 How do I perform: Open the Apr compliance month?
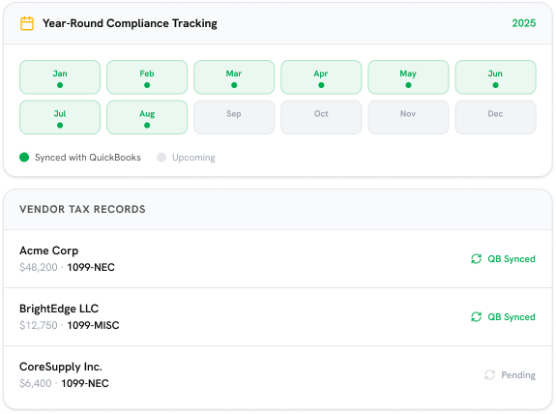(321, 77)
